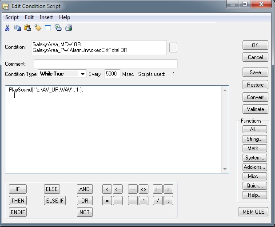Open the Script menu
This screenshot has height=227, width=275.
tap(12, 17)
